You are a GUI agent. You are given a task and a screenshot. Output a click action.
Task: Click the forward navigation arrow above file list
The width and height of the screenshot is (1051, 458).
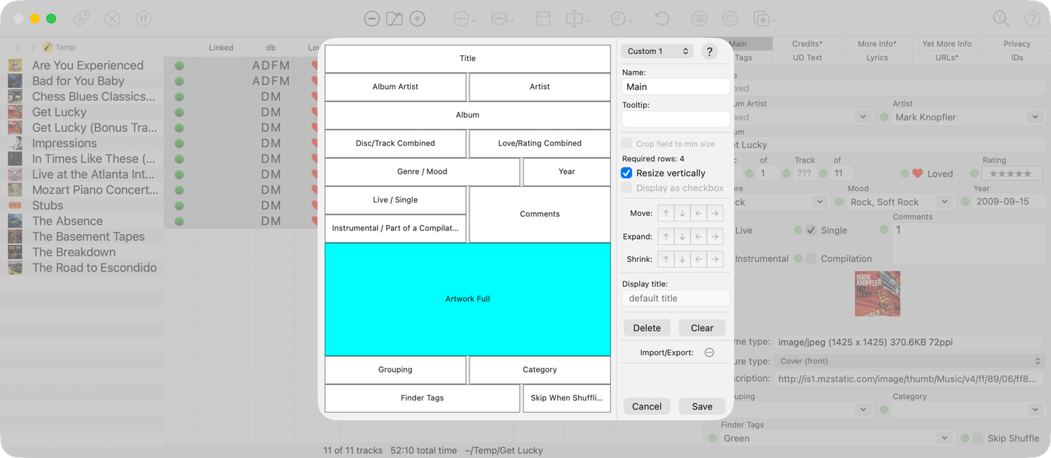click(32, 47)
